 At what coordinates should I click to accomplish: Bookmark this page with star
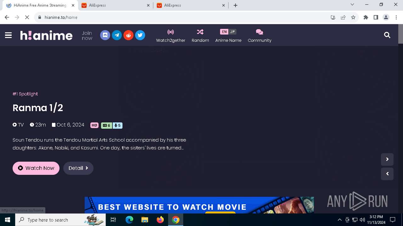pyautogui.click(x=353, y=17)
